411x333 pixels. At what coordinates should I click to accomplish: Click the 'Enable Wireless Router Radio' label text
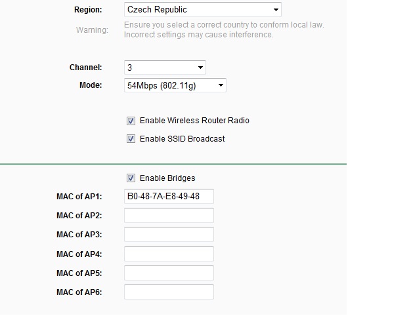(194, 121)
